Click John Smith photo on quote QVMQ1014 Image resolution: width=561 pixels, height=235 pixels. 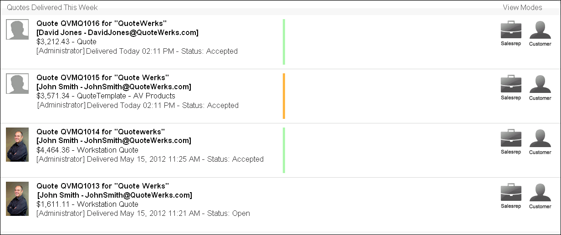tap(17, 144)
